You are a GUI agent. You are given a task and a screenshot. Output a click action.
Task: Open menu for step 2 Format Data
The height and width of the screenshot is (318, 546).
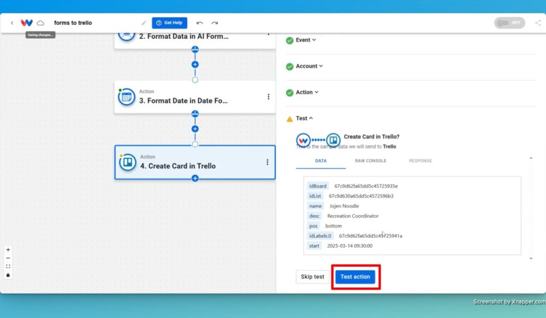[x=268, y=34]
